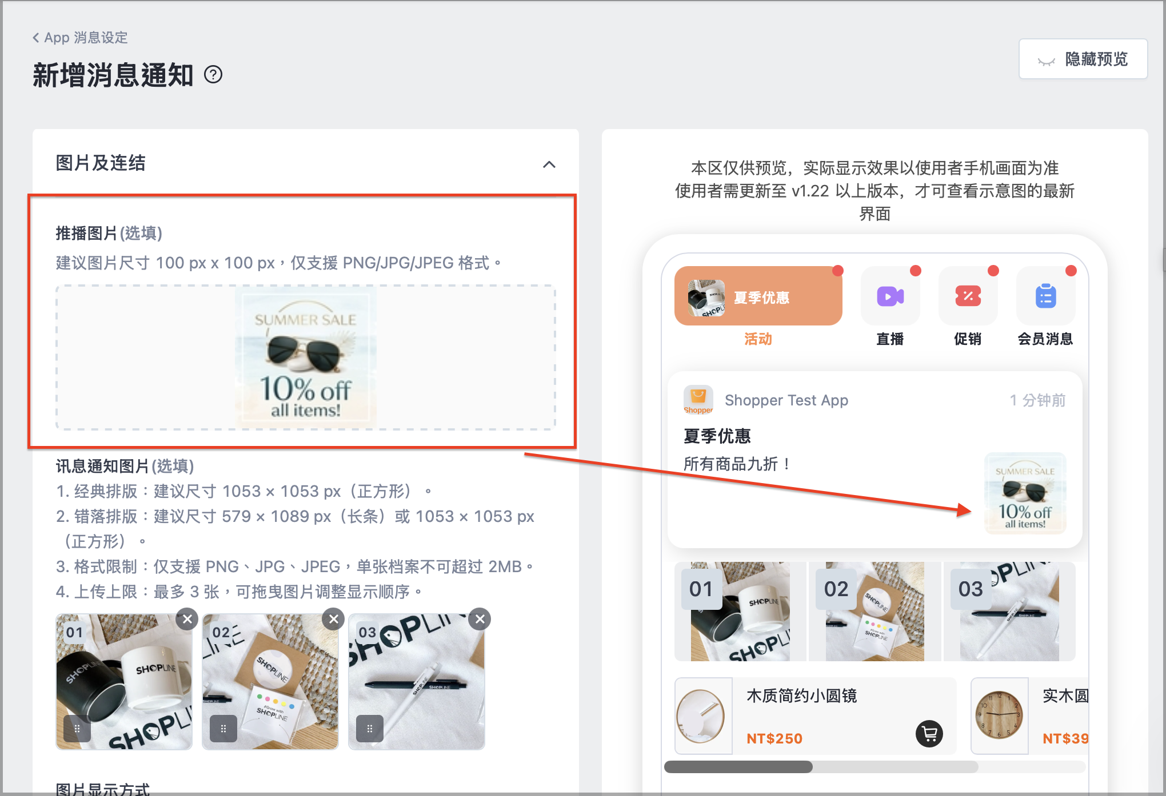Viewport: 1166px width, 796px height.
Task: Click the 所有商品九折！ message text
Action: pyautogui.click(x=737, y=464)
